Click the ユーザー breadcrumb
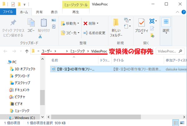The width and height of the screenshot is (187, 126). pyautogui.click(x=47, y=51)
